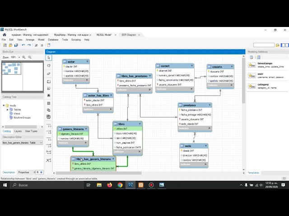The height and width of the screenshot is (216, 289).
Task: Select the routine group tool
Action: pos(49,117)
